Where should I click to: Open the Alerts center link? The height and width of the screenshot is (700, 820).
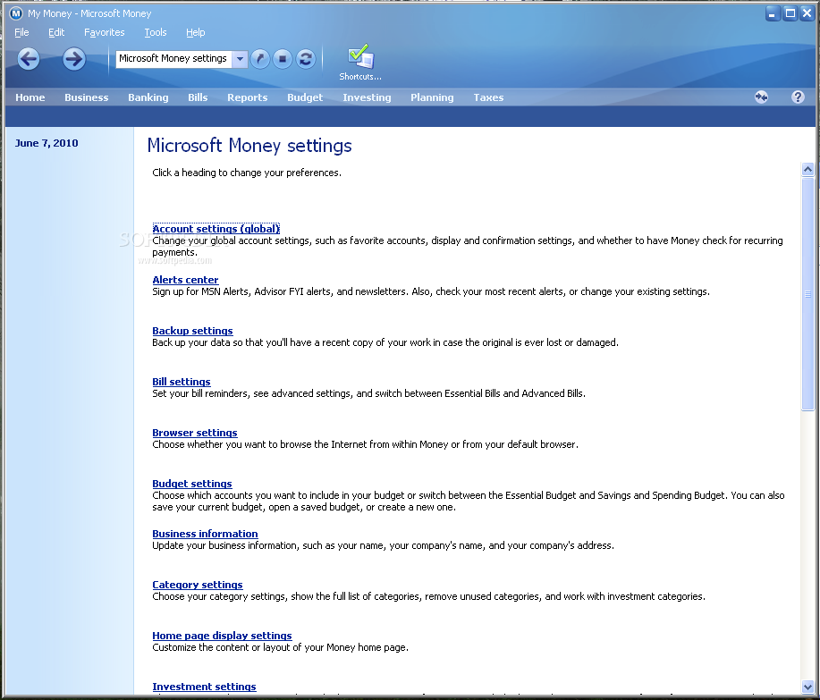(x=185, y=280)
